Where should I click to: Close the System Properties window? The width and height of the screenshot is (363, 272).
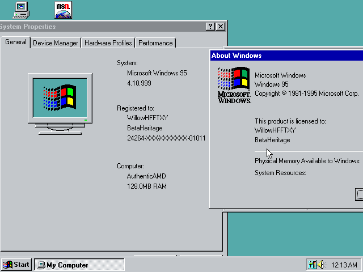(221, 27)
